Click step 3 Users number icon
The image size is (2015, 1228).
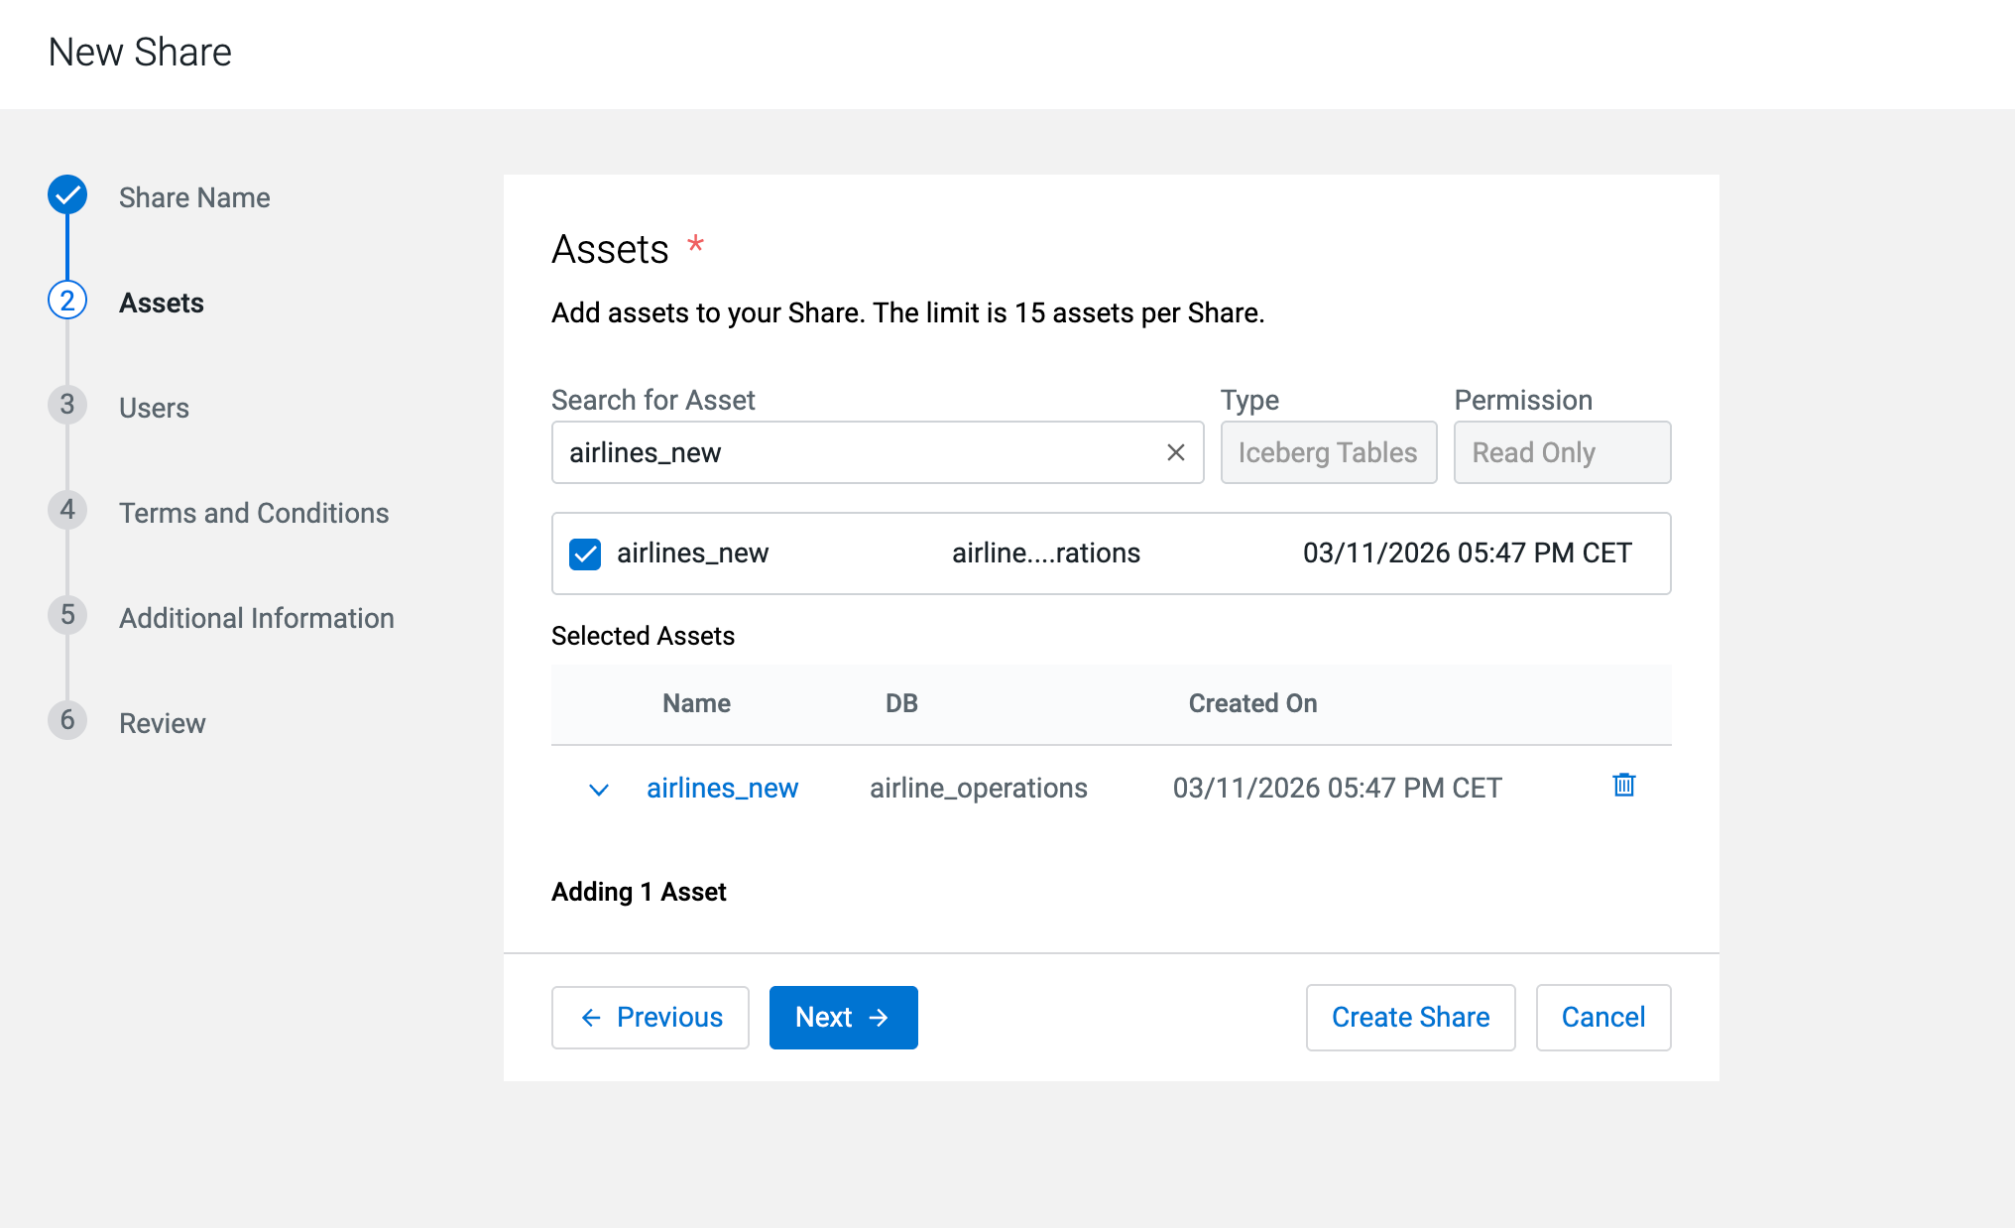(67, 406)
